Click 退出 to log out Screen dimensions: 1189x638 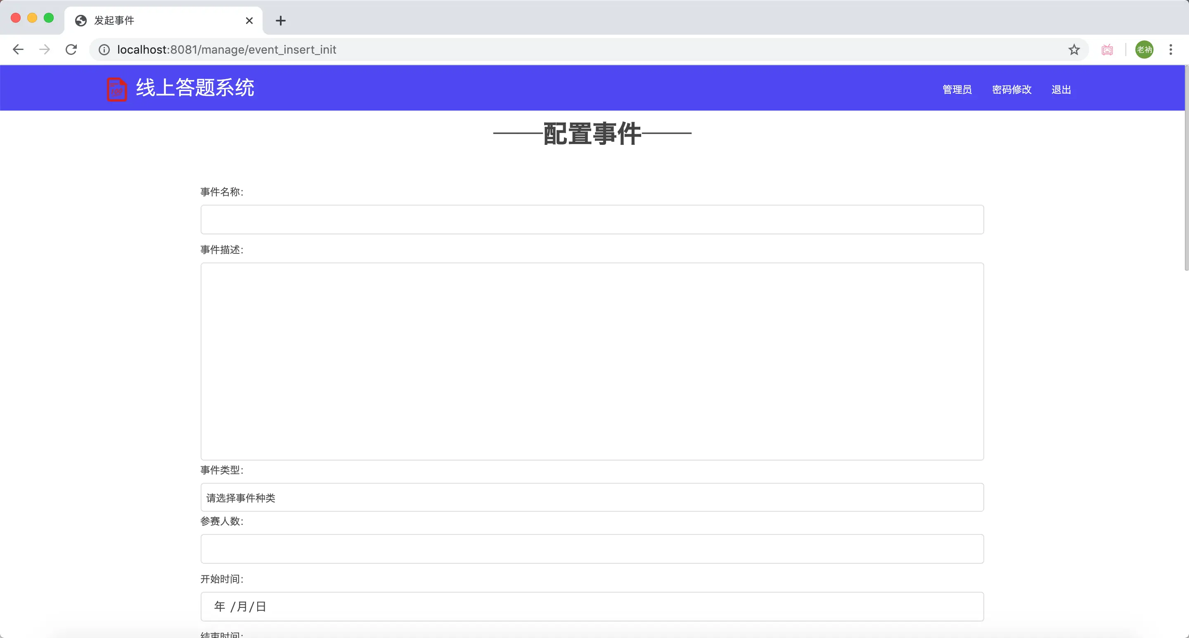(x=1061, y=90)
